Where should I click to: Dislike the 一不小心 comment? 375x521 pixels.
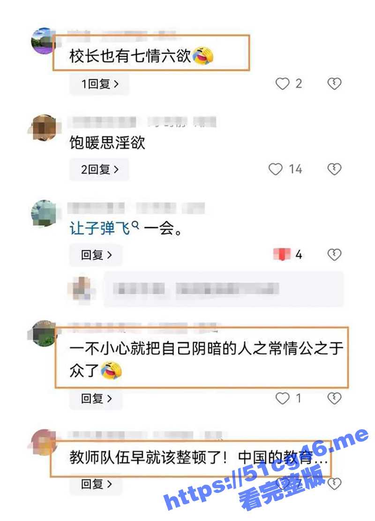point(334,398)
